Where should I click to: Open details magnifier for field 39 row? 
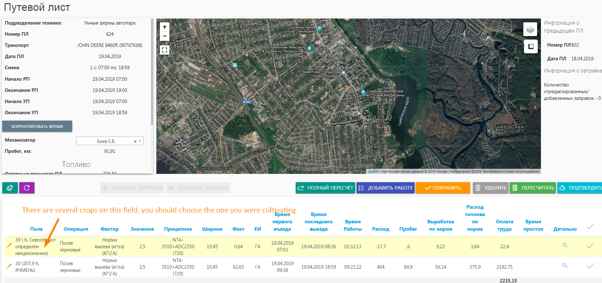point(565,245)
